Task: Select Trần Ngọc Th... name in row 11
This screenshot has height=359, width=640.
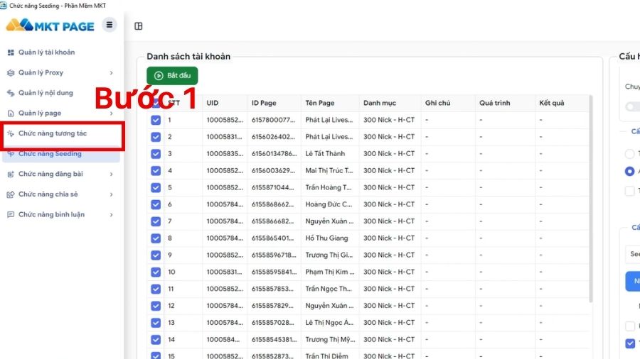Action: tap(329, 289)
